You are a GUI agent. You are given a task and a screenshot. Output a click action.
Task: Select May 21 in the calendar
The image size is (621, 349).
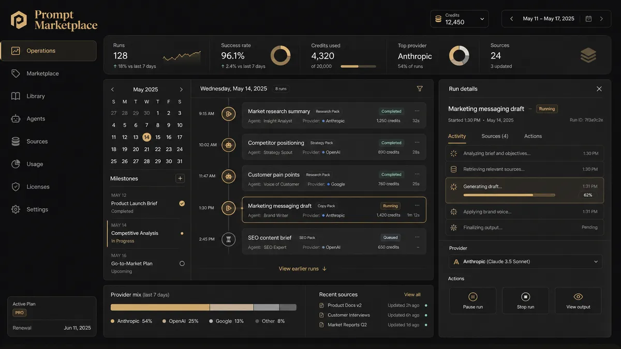coord(146,149)
